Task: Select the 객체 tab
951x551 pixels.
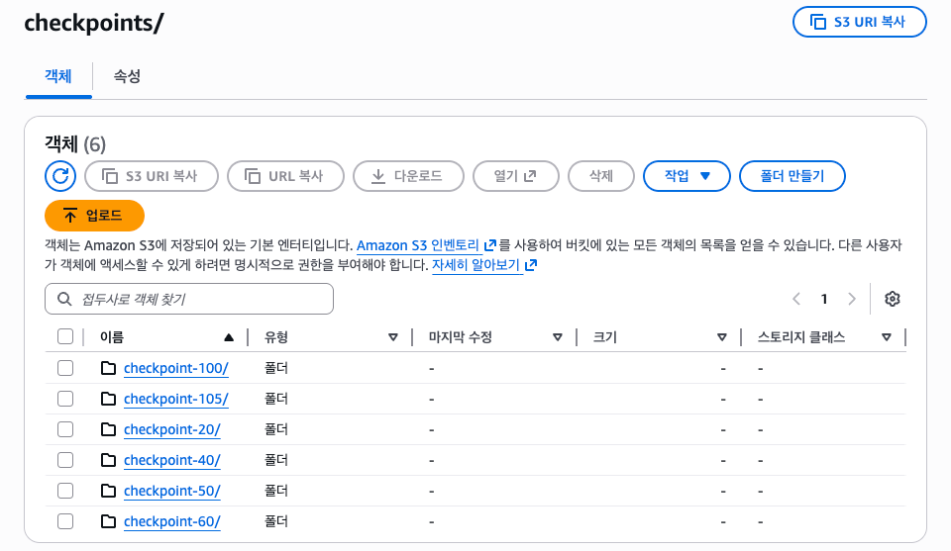Action: tap(58, 76)
